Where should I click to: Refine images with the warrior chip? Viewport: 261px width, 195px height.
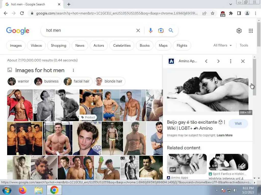[20, 82]
